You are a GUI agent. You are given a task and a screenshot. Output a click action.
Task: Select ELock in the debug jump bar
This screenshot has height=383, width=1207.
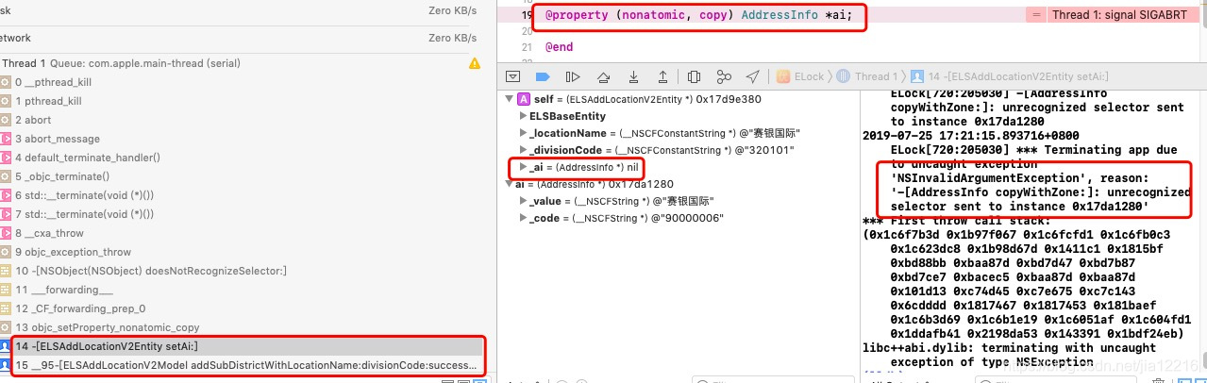click(x=799, y=76)
